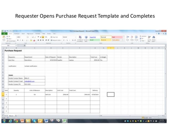Apply the Hyperlink cell style
This screenshot has width=170, height=128.
95,37
